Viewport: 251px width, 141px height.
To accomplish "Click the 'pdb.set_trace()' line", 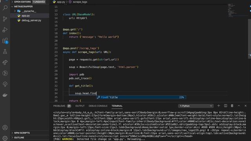I will 80,78.
